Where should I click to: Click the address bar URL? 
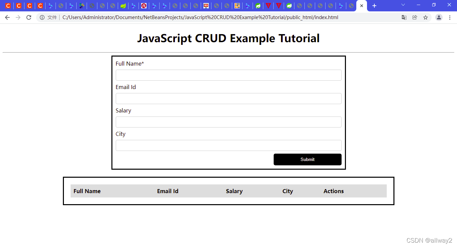click(200, 17)
